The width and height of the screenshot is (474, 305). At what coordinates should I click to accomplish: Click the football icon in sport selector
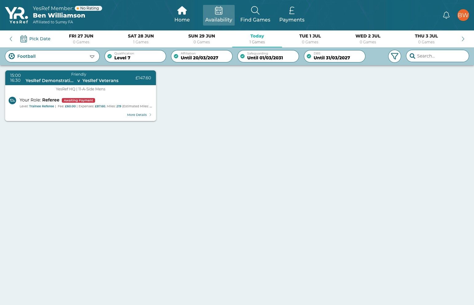tap(12, 56)
